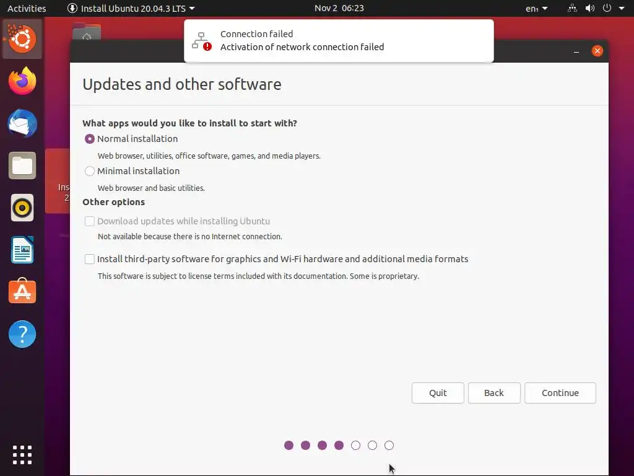Launch Rhythmbox music player from dock
Viewport: 634px width, 476px height.
pyautogui.click(x=22, y=208)
